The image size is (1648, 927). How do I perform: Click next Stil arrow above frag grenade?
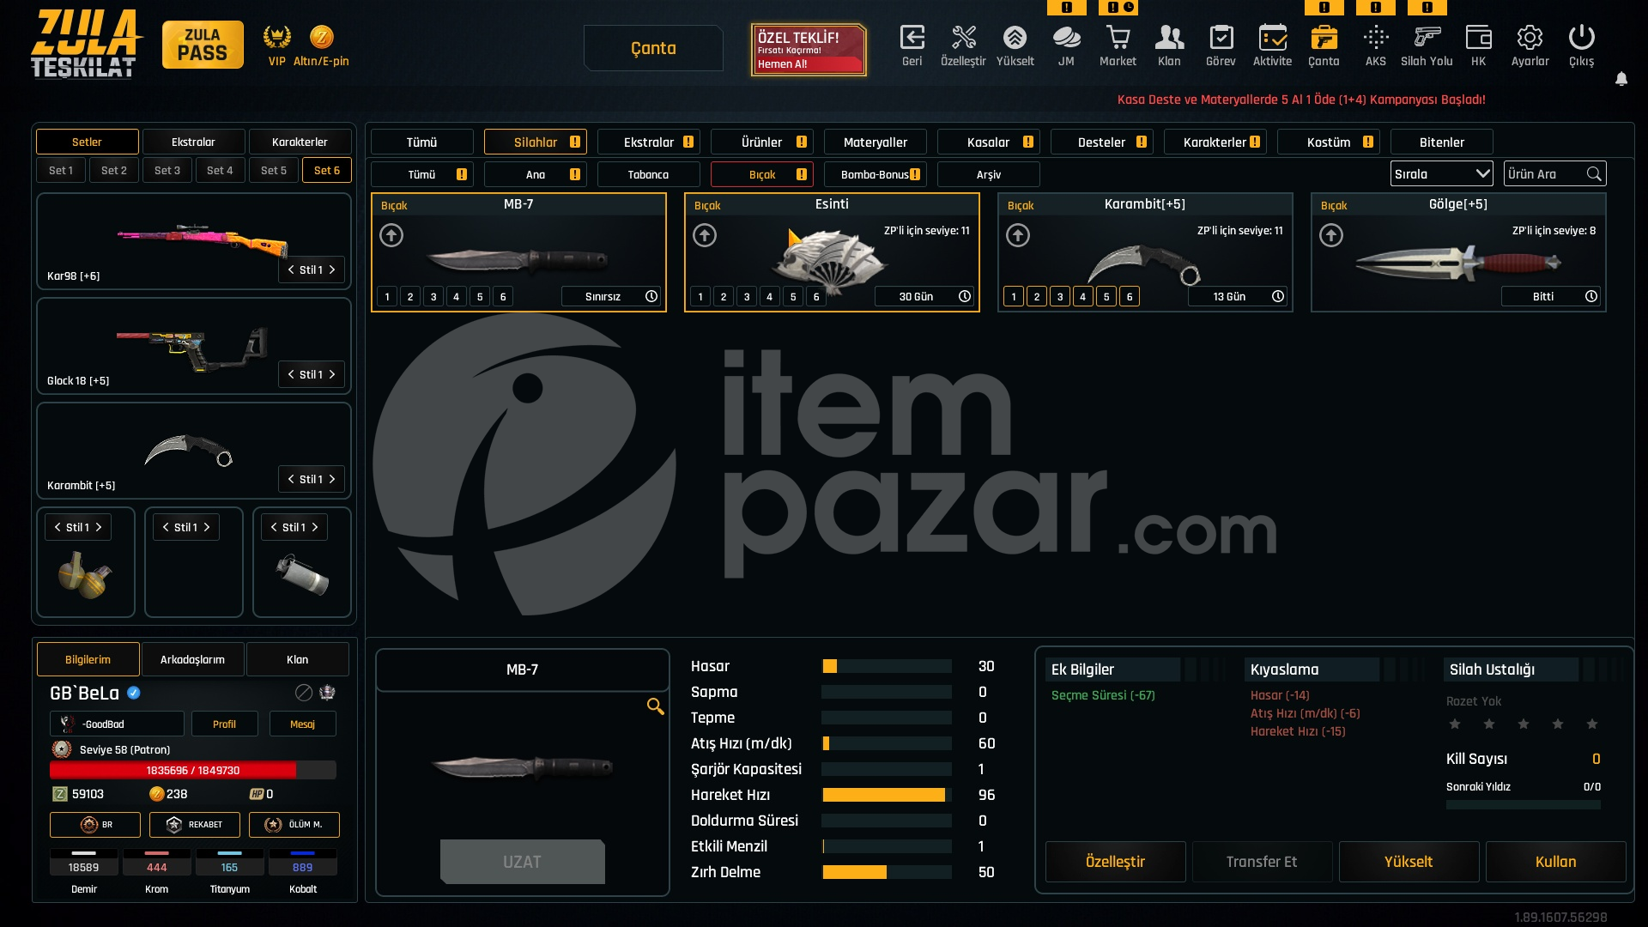click(x=99, y=527)
